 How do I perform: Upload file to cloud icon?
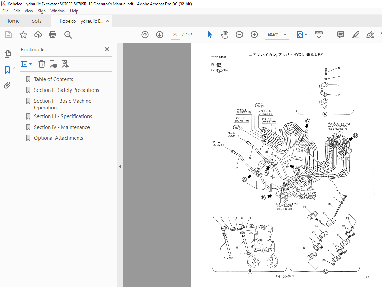[38, 35]
